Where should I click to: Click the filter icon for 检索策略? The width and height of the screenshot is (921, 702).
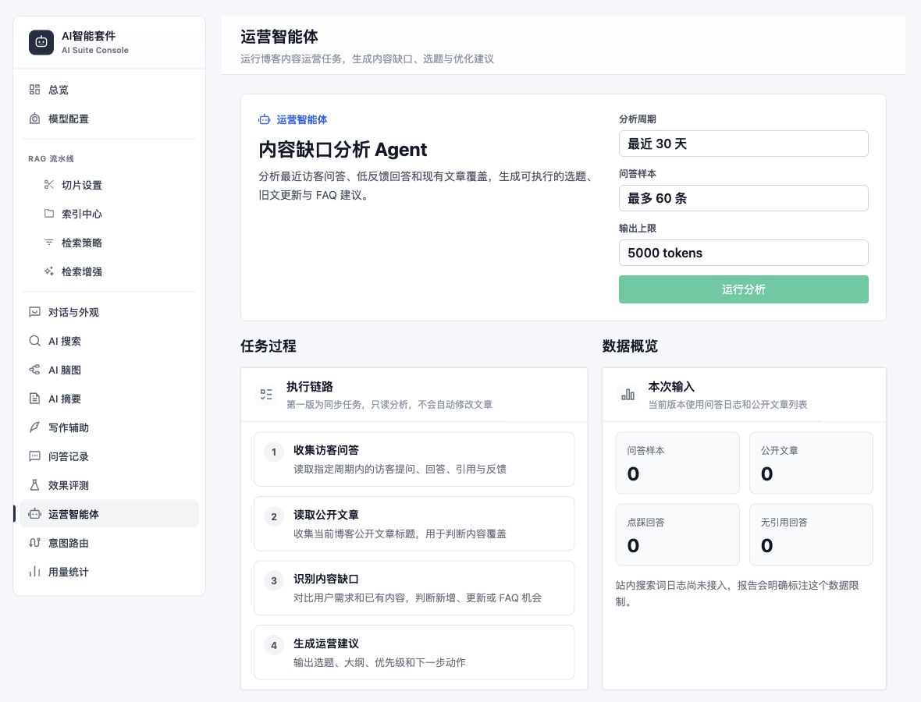[x=48, y=243]
